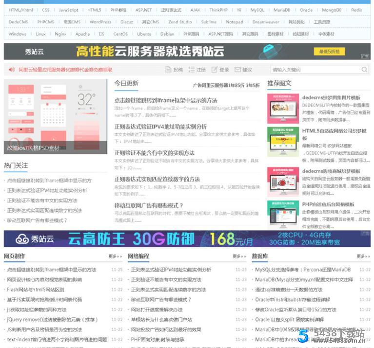Image resolution: width=374 pixels, height=348 pixels.
Task: Open the HTML/Xhtml category
Action: click(20, 10)
